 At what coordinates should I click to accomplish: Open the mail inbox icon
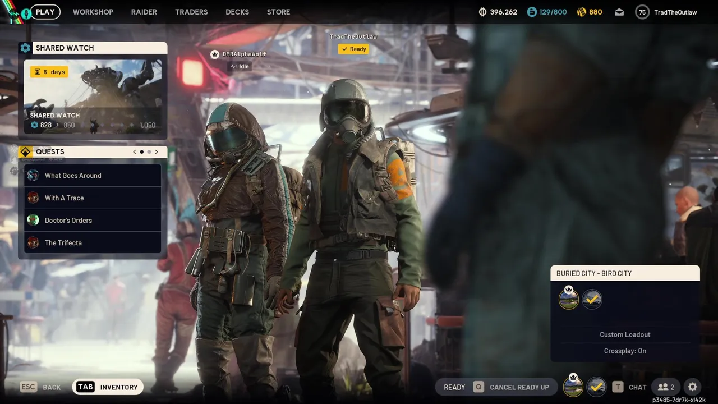619,12
